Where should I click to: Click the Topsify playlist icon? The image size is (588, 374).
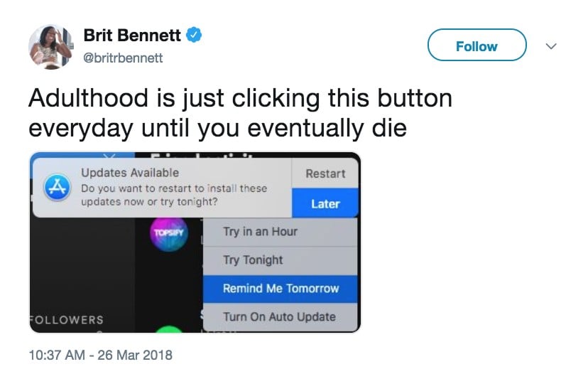point(169,233)
